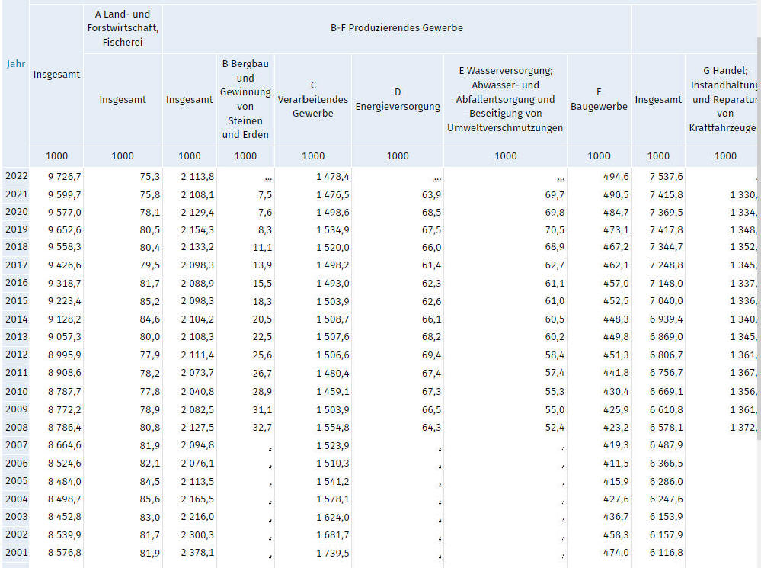The image size is (761, 568).
Task: Select value 6 286,0 in the 2005 row
Action: coord(666,482)
